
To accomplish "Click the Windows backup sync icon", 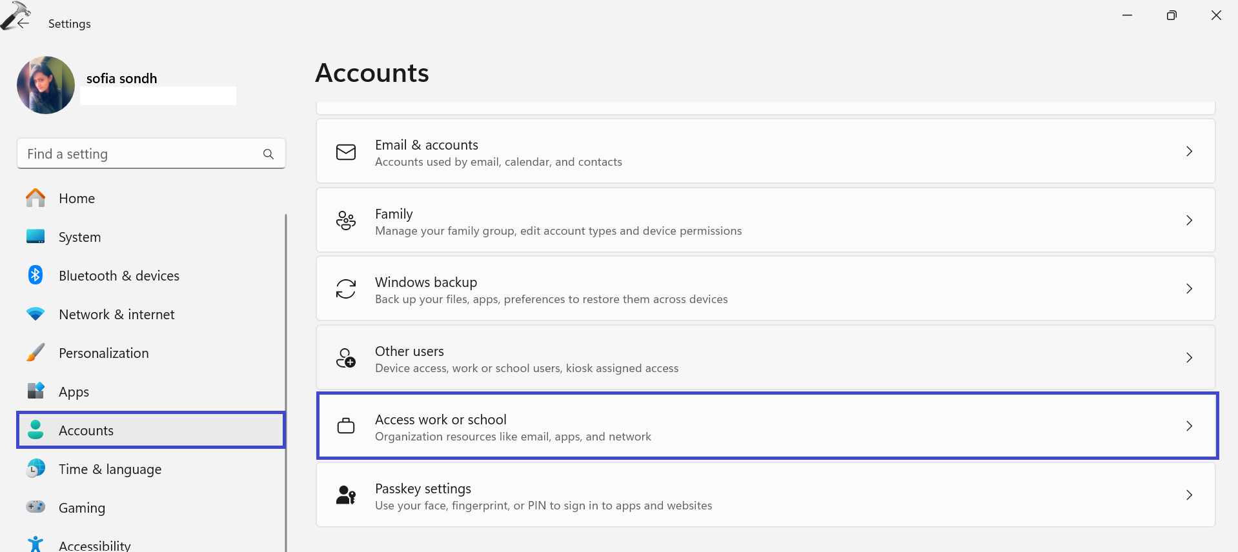I will coord(346,289).
